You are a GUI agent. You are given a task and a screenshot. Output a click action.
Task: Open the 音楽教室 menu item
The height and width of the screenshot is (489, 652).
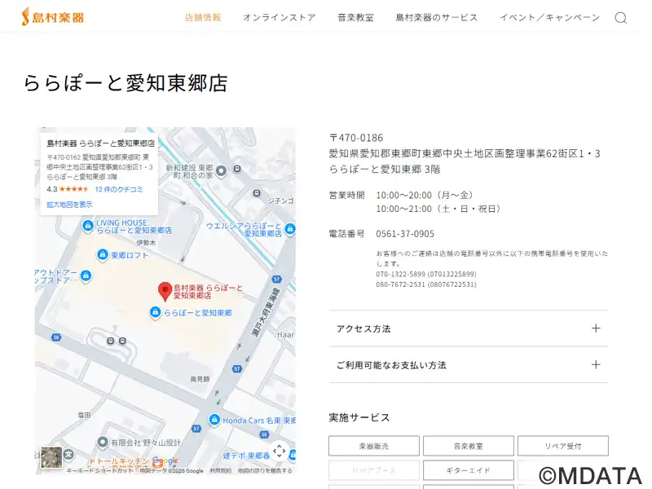tap(355, 18)
